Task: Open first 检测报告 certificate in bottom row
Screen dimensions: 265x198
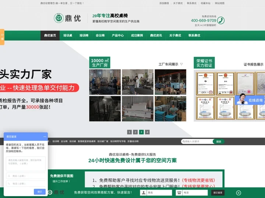Action: pyautogui.click(x=205, y=108)
